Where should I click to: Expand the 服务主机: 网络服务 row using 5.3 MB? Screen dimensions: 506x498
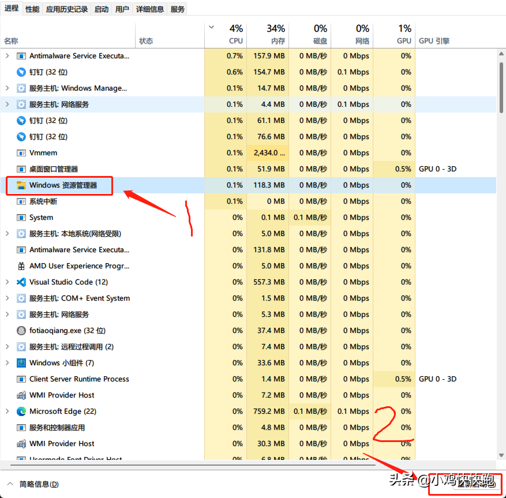7,314
